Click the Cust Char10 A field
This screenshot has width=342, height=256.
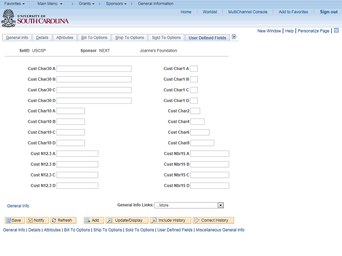tap(71, 111)
